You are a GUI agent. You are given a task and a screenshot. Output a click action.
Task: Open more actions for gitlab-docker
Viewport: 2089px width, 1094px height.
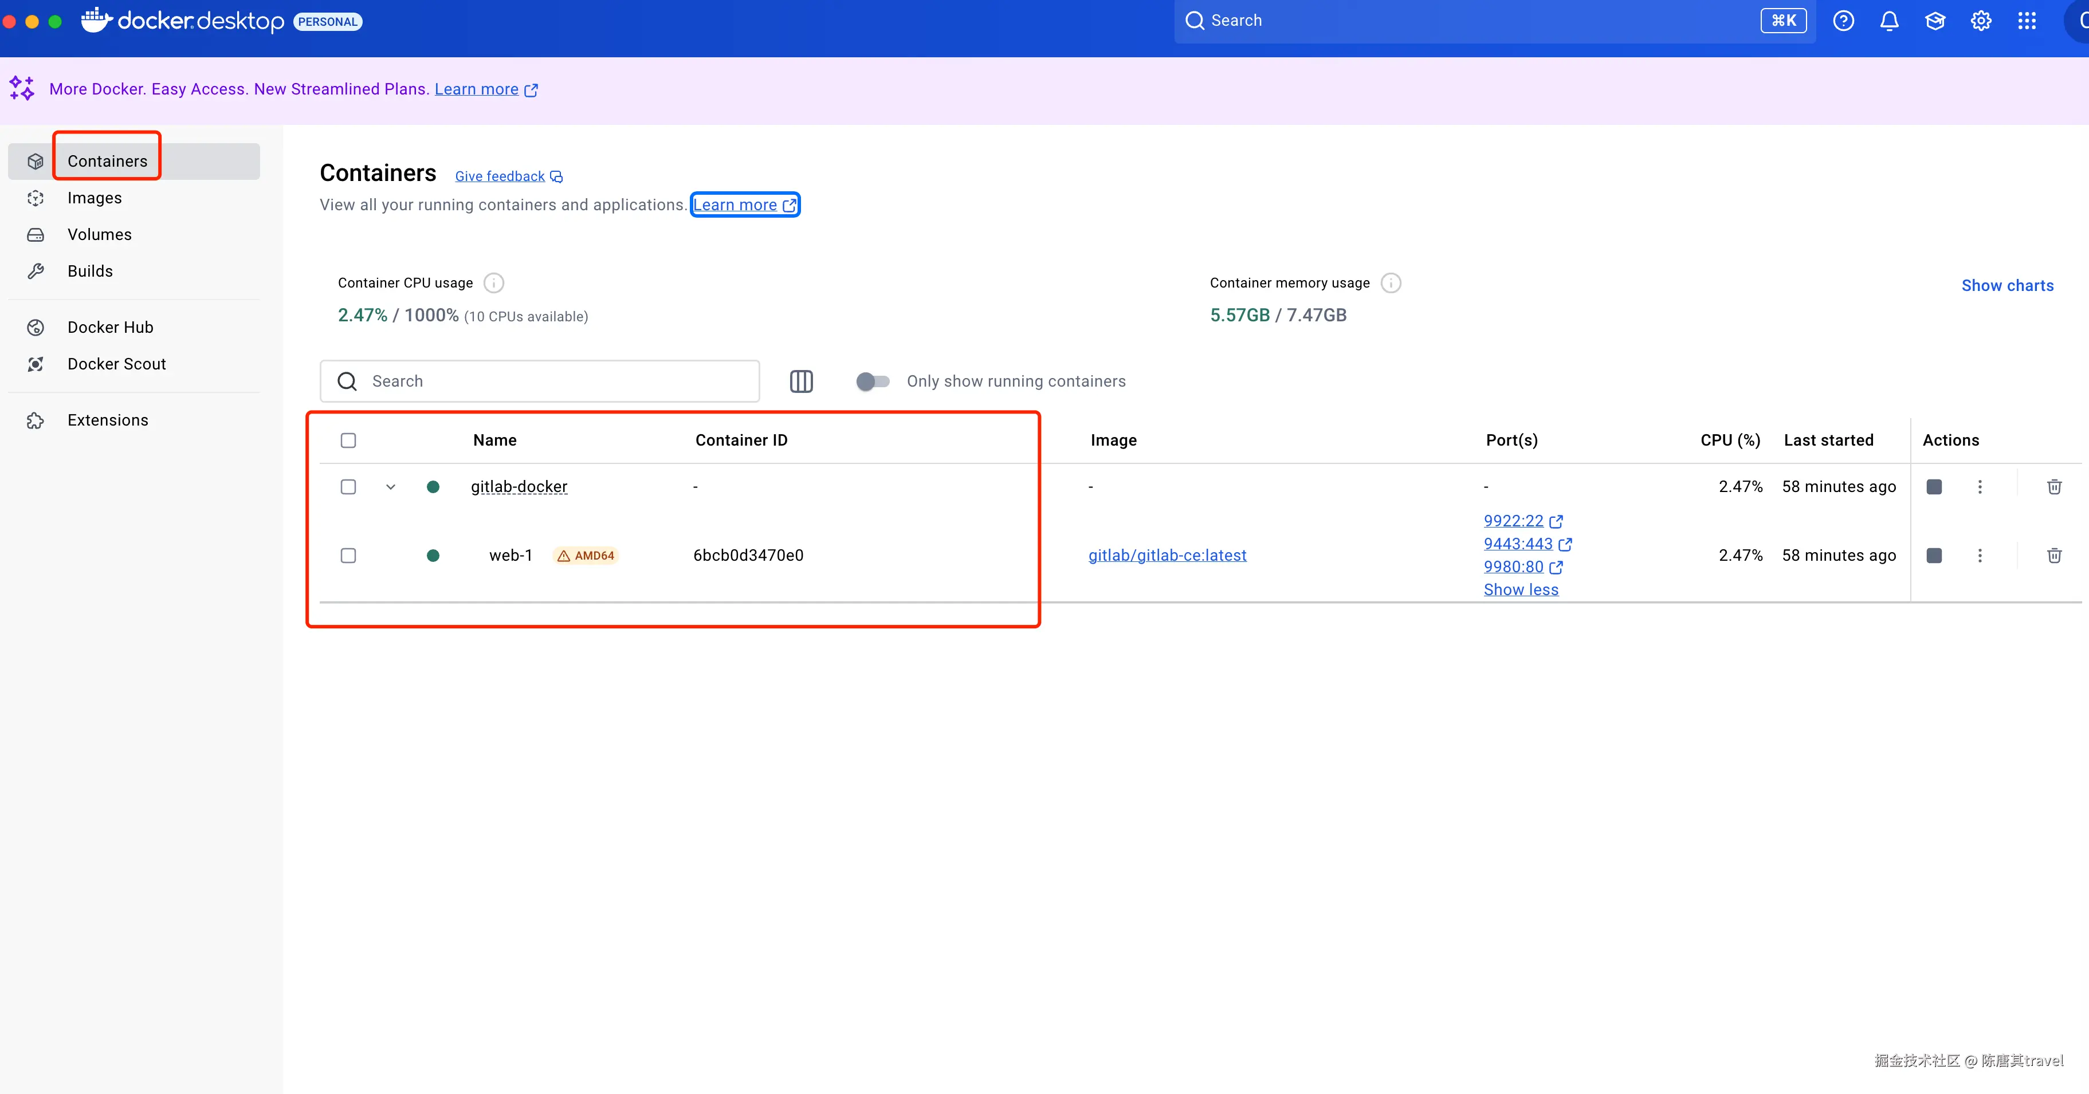pyautogui.click(x=1980, y=487)
